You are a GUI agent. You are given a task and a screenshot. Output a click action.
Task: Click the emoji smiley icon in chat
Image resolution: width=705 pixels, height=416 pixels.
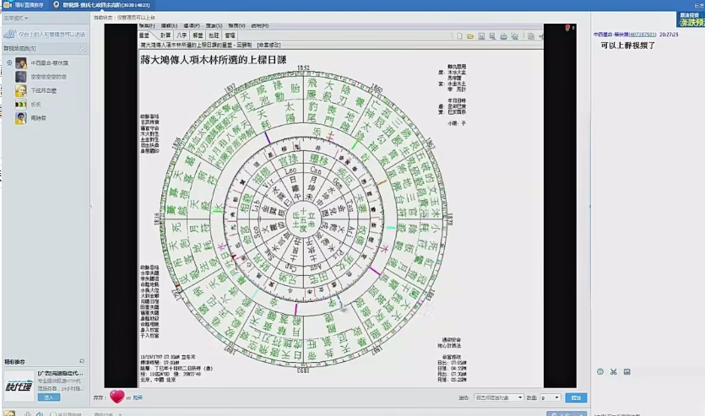[x=599, y=371]
